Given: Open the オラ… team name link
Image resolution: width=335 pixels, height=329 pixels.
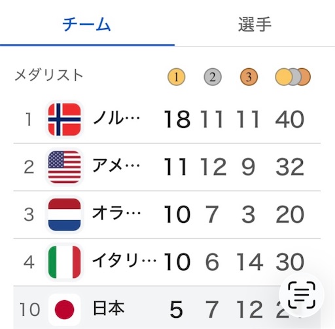Looking at the screenshot, I should point(116,214).
